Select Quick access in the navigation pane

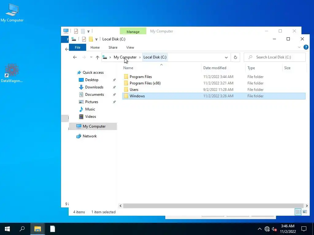click(90, 73)
